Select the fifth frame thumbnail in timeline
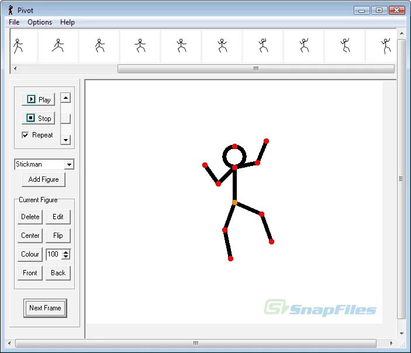 [181, 46]
